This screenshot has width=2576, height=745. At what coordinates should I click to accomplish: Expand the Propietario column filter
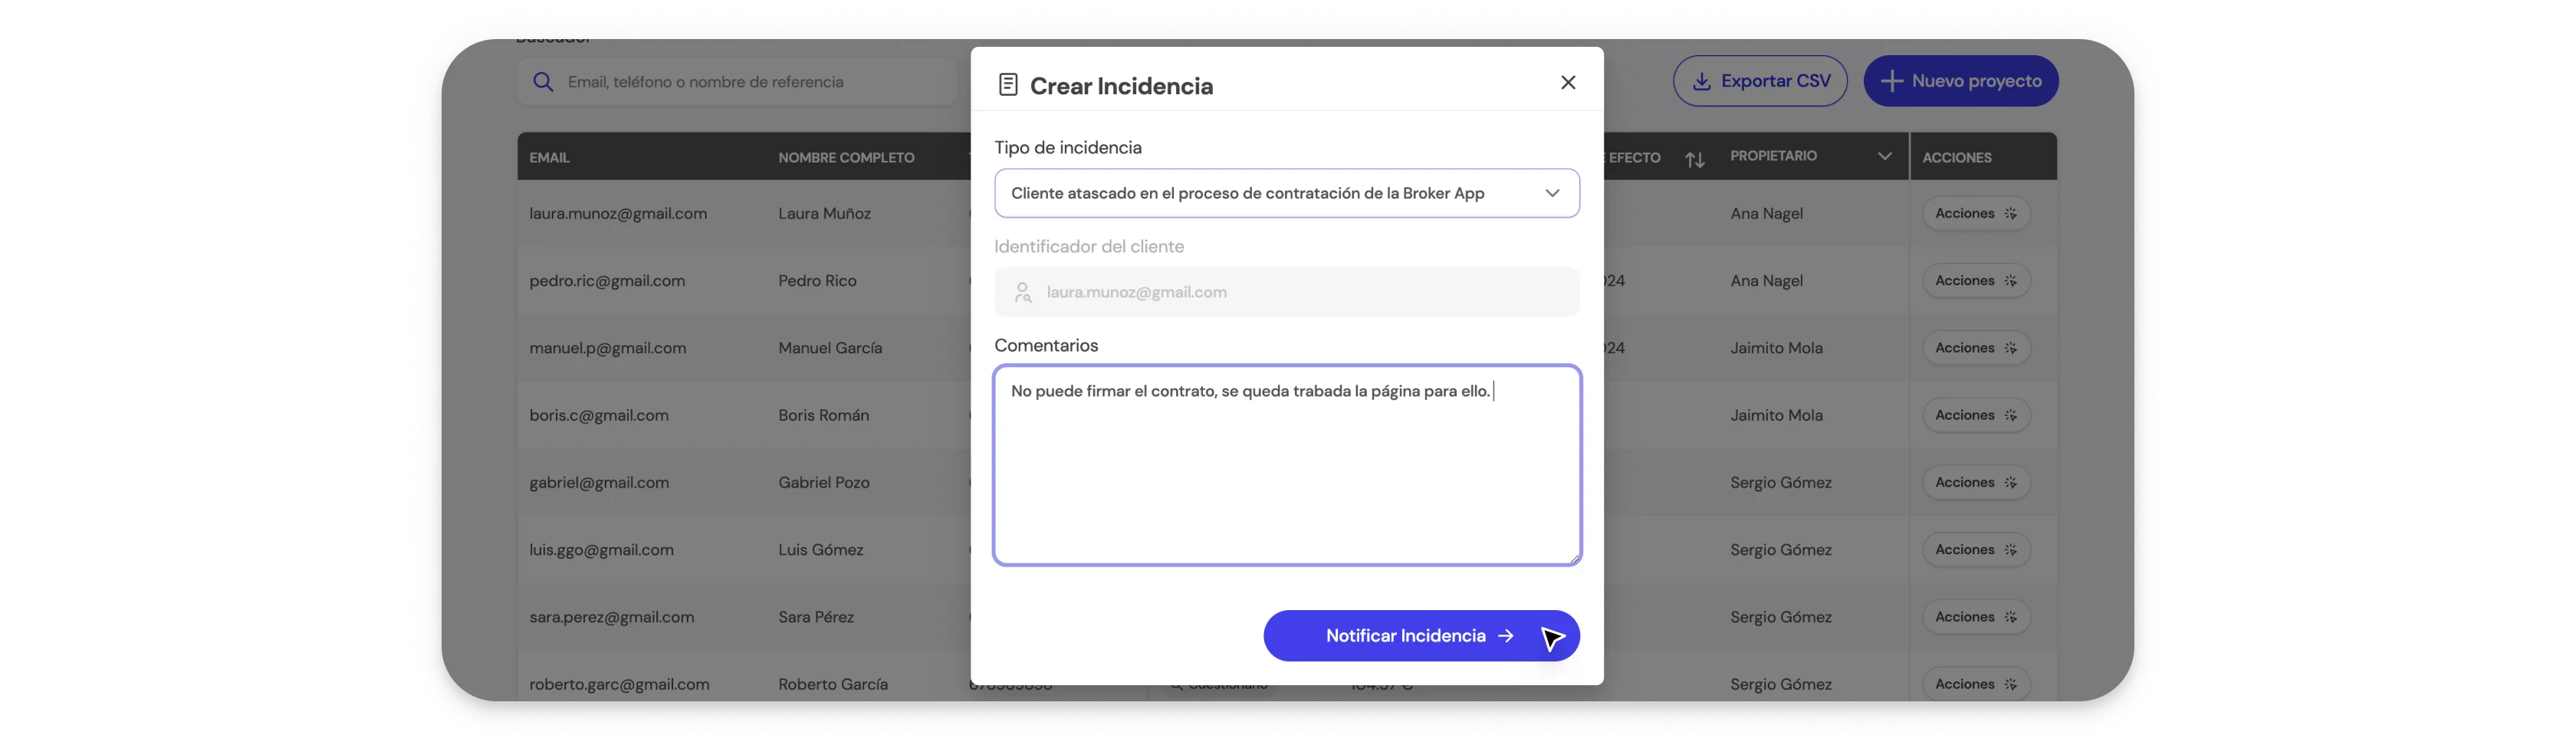click(1884, 156)
